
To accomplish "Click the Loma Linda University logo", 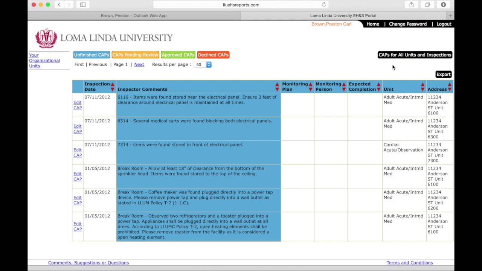I will point(104,38).
